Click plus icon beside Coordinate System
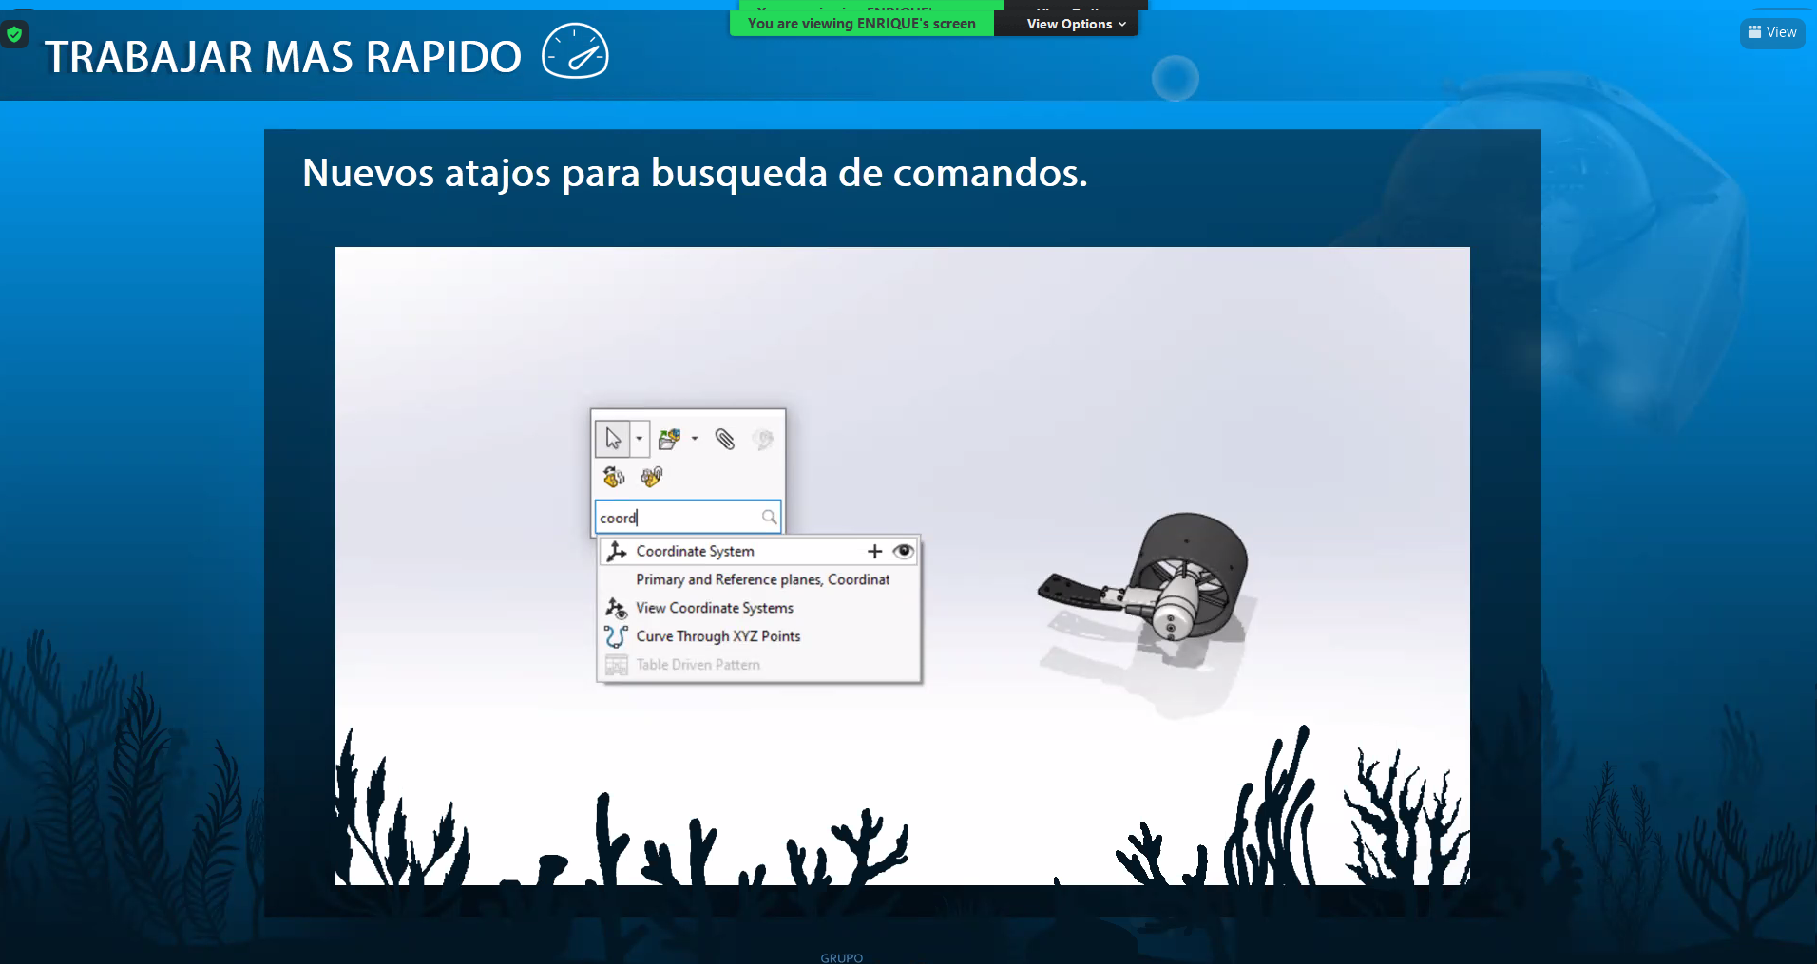Screen dimensions: 1817x964 click(874, 551)
